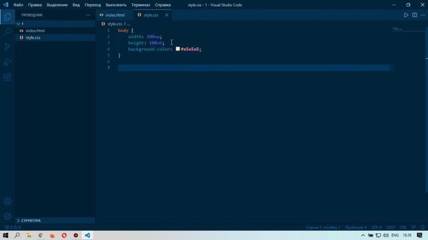Click the Run play icon in editor toolbar
The height and width of the screenshot is (240, 428).
click(406, 15)
